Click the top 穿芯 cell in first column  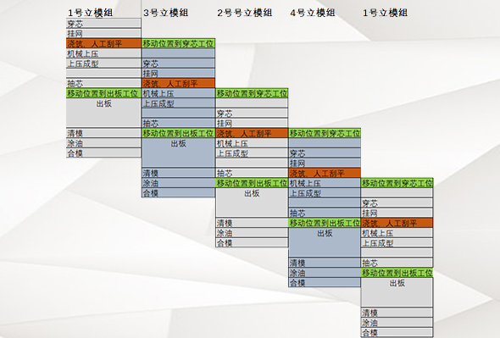(103, 23)
